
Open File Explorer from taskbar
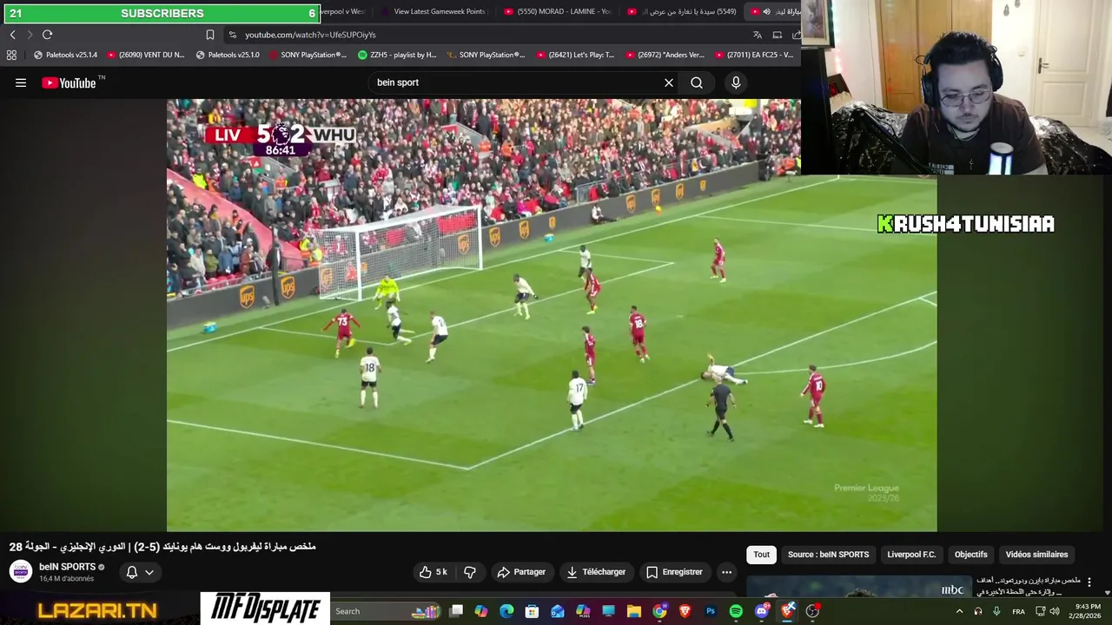tap(634, 611)
